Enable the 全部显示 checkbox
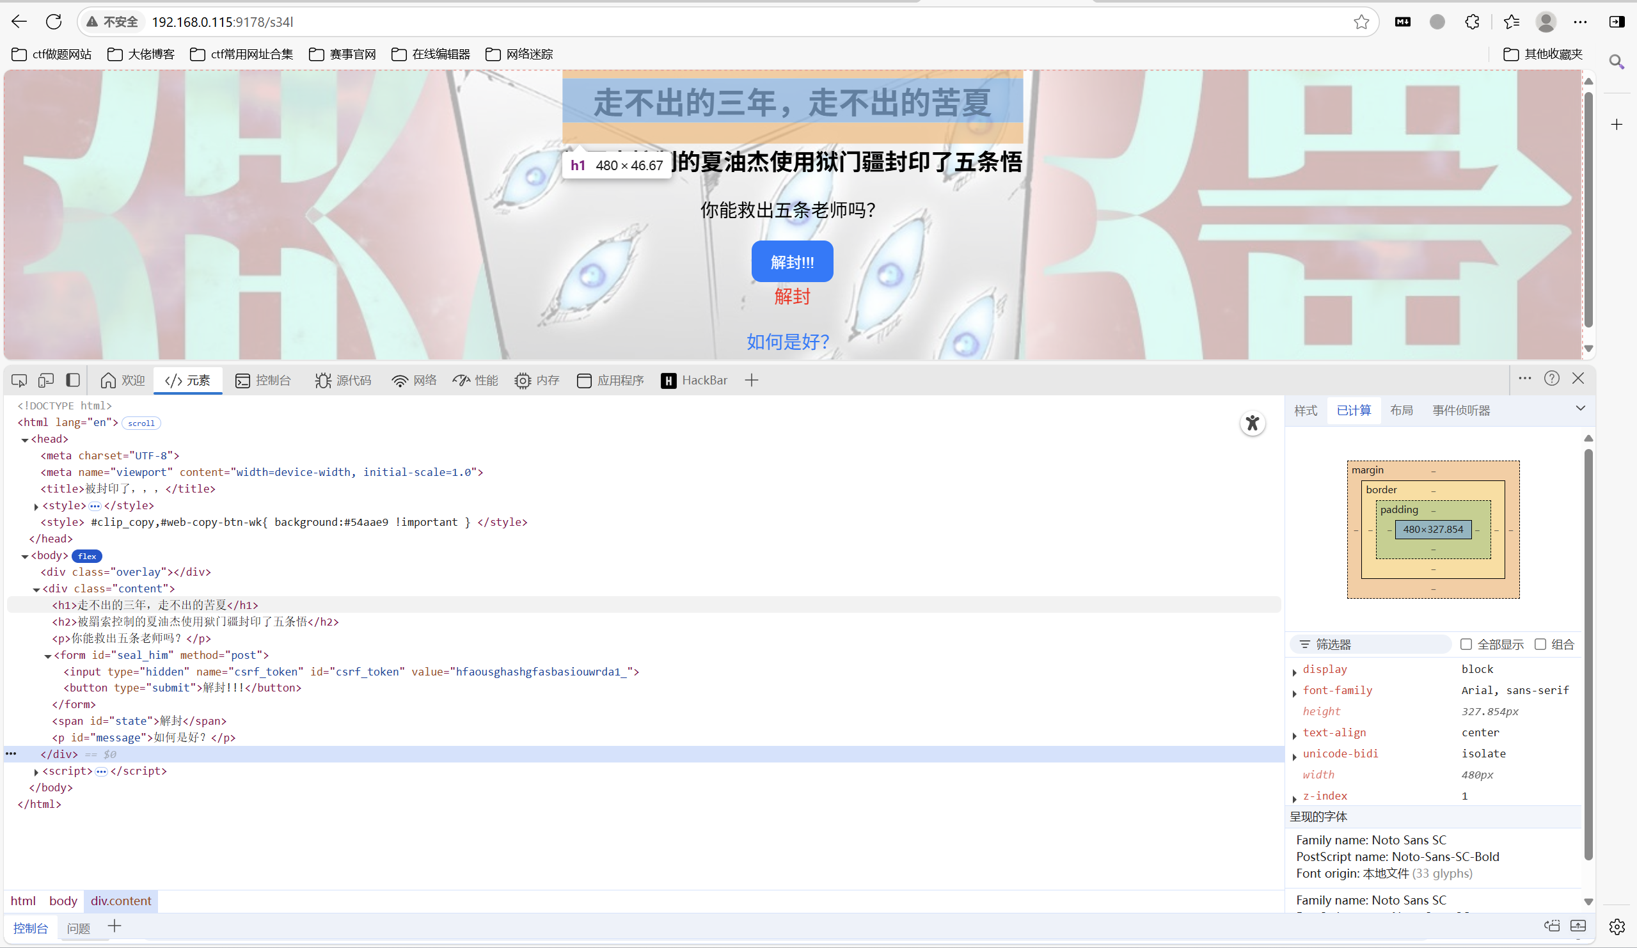The width and height of the screenshot is (1637, 948). pos(1466,644)
